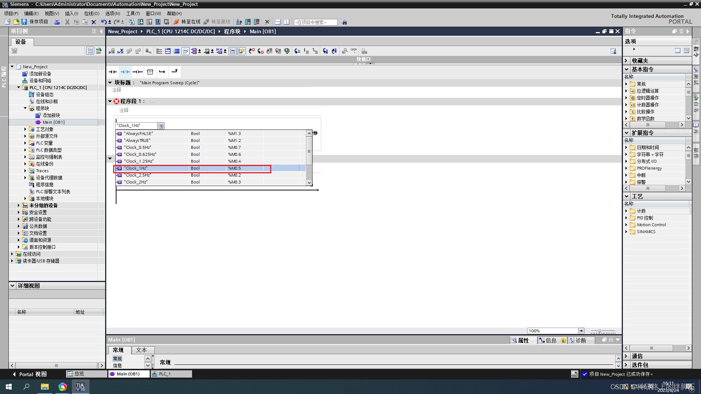Image resolution: width=701 pixels, height=394 pixels.
Task: Click the delete network icon
Action: click(120, 51)
